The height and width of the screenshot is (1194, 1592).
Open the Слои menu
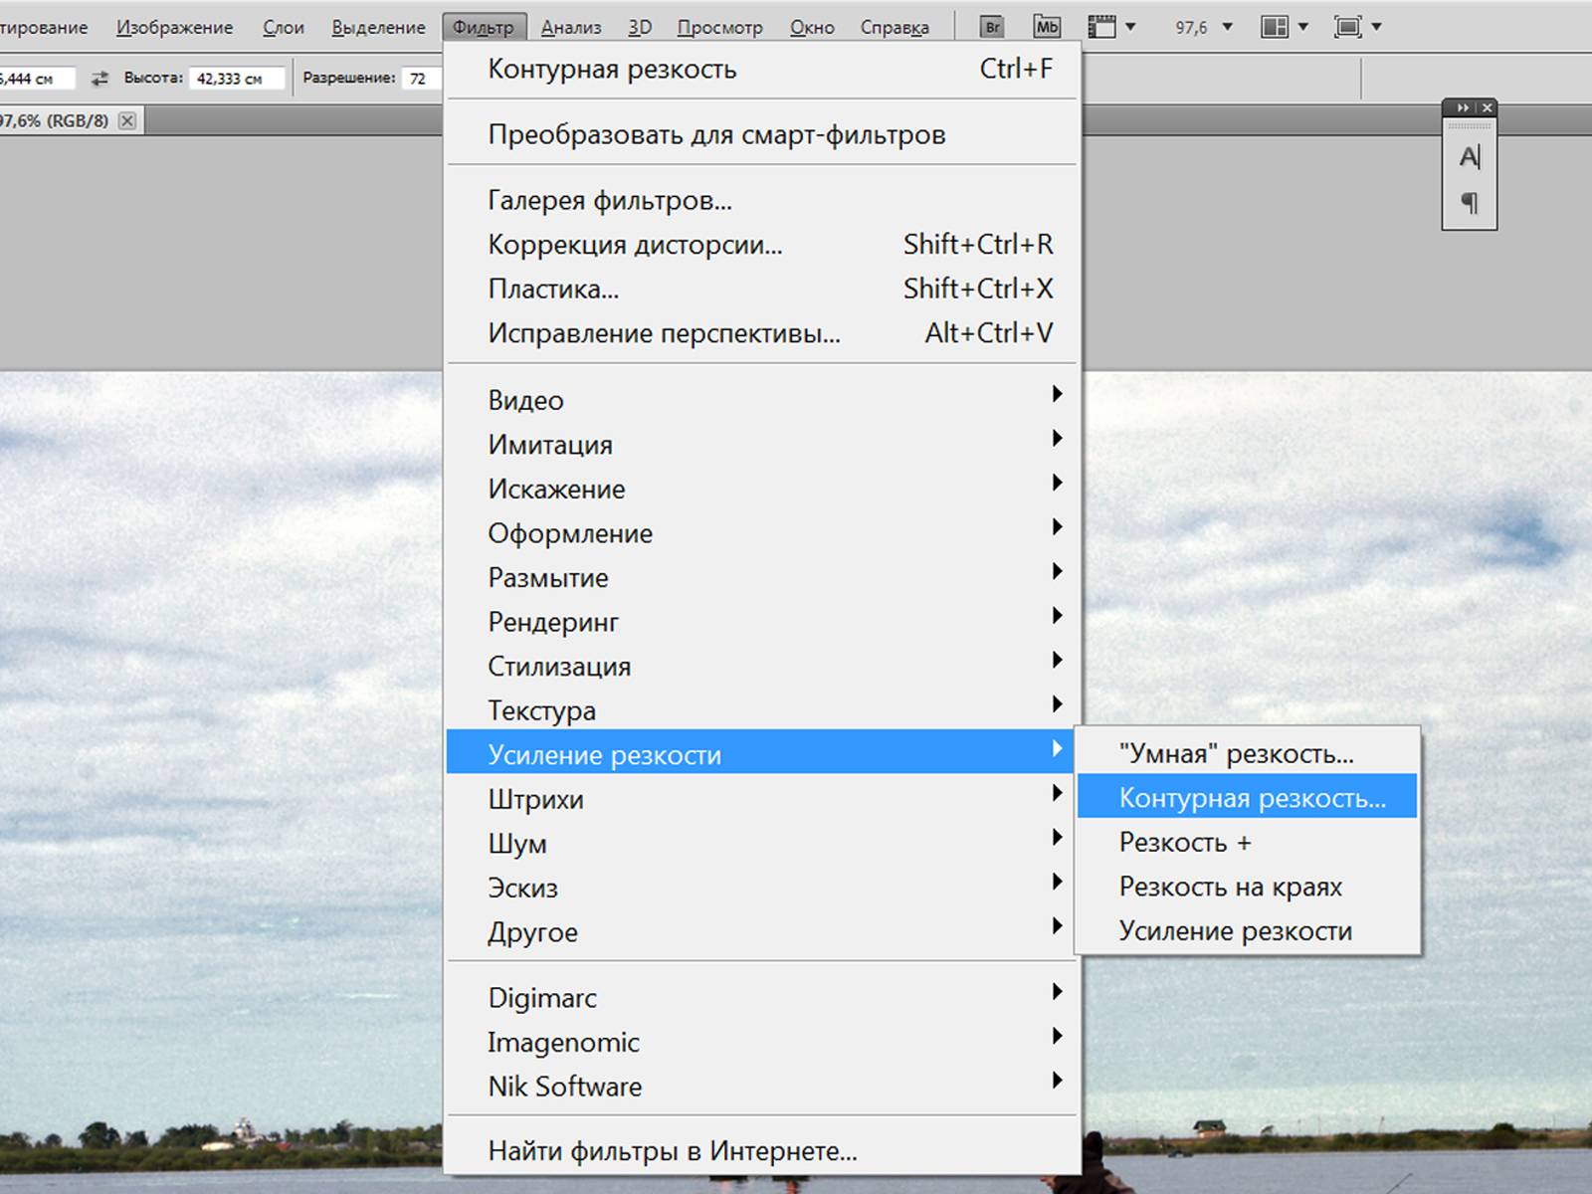(284, 28)
